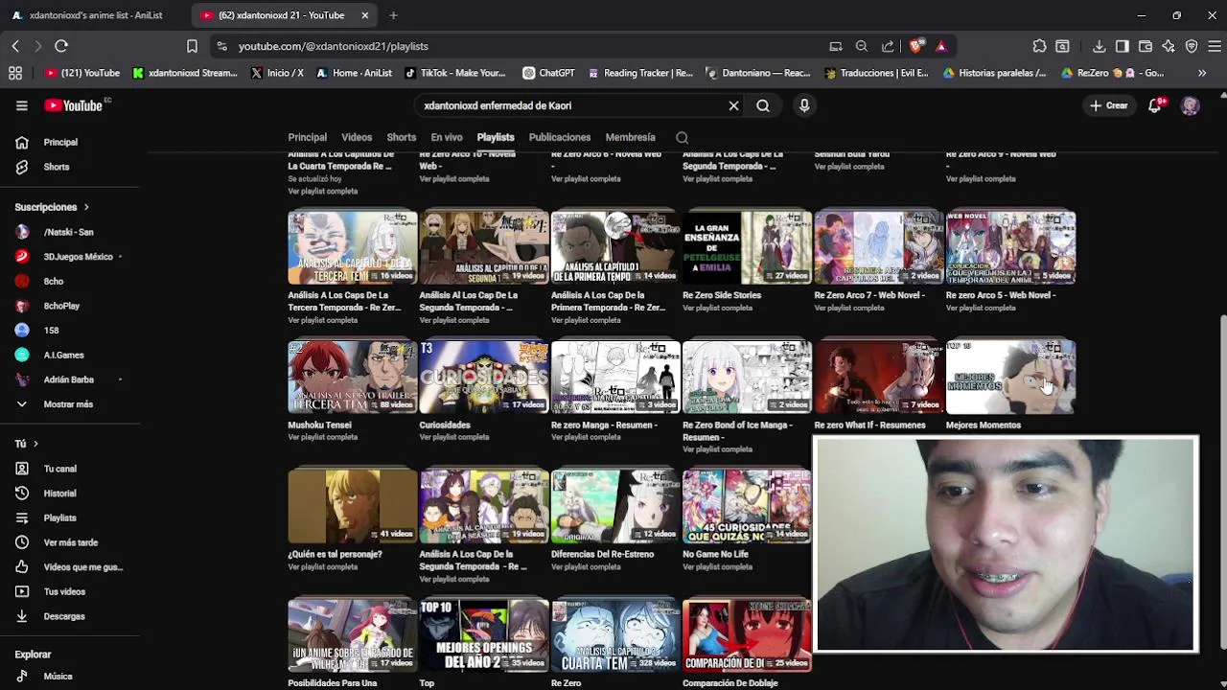Open Ver más tarde in sidebar

click(x=70, y=542)
